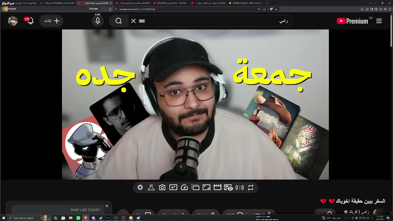Switch to the TikTok UltraMhnd tab

tap(57, 3)
